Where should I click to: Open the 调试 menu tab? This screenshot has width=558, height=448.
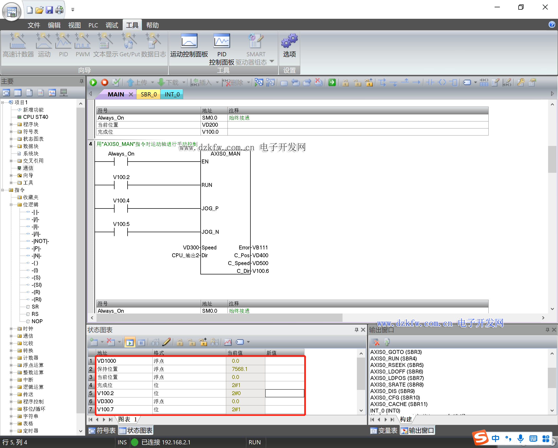click(112, 25)
